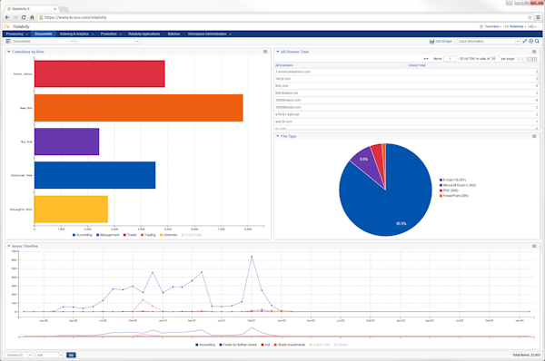Click the E-mail legend swatch in pie chart
This screenshot has height=361, width=545.
[x=441, y=180]
